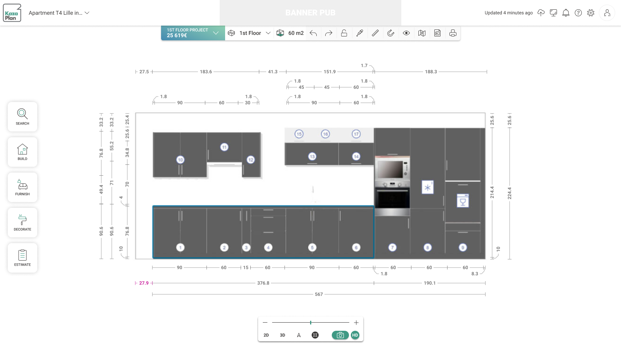Click the dishwasher glass icon

463,200
